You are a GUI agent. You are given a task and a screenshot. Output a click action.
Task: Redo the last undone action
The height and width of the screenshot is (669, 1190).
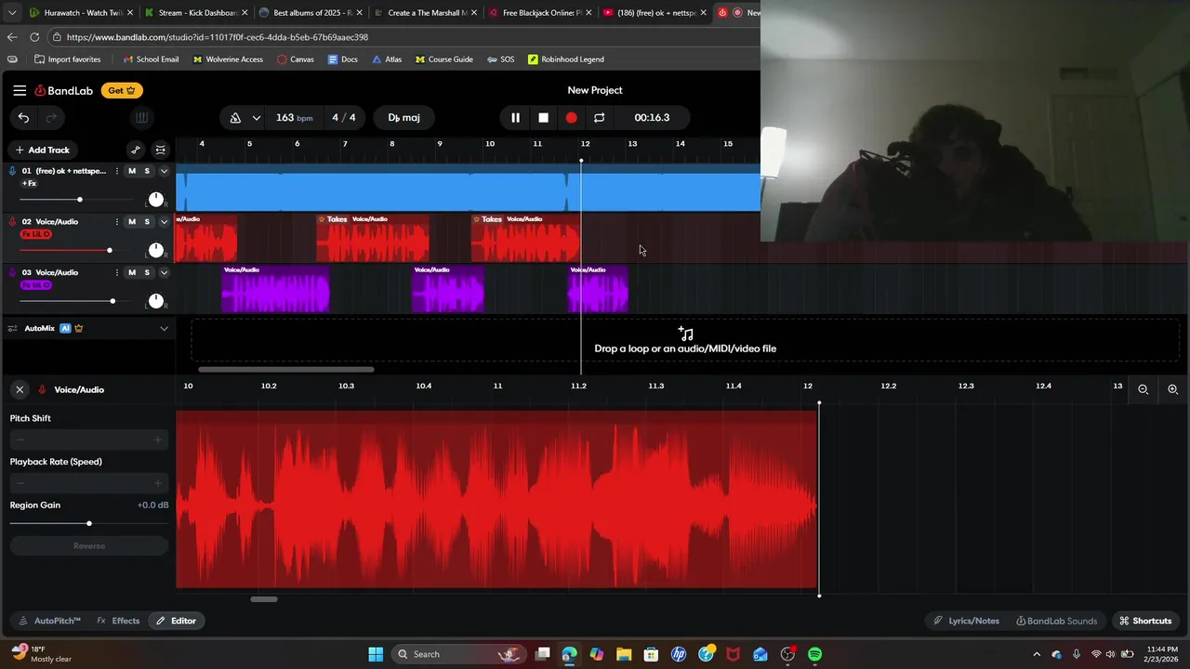click(52, 117)
